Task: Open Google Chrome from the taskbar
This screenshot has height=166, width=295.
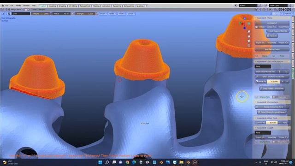Action: tap(127, 162)
